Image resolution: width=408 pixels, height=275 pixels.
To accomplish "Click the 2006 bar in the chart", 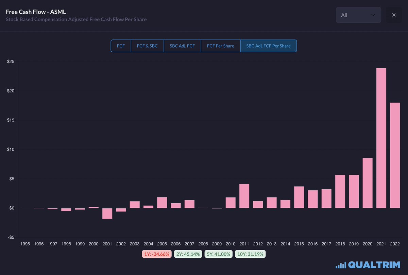I will tap(176, 206).
